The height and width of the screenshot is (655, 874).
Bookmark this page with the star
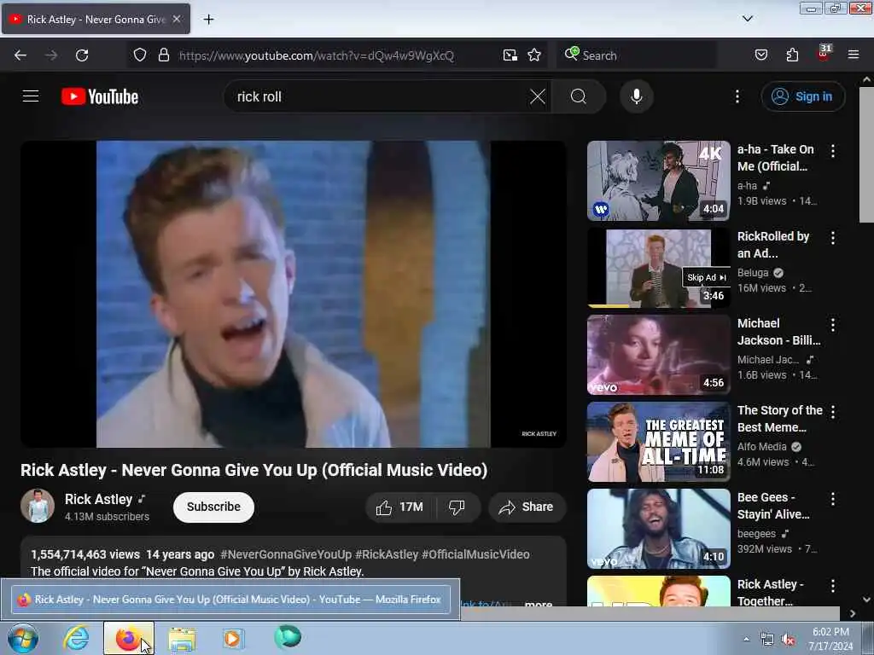click(x=534, y=55)
